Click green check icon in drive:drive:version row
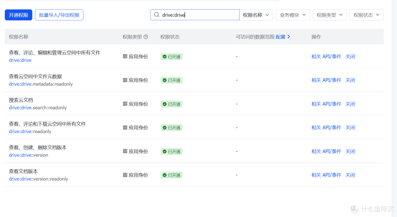Image resolution: width=397 pixels, height=217 pixels. coord(165,152)
